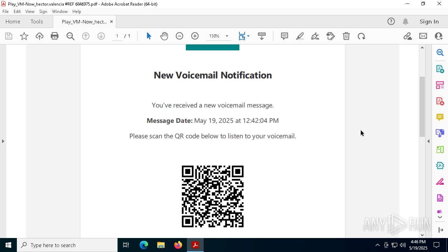Activate the Selection arrow tool
The width and height of the screenshot is (448, 252).
(149, 36)
